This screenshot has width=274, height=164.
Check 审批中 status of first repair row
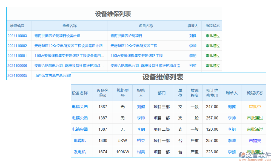coord(254,107)
